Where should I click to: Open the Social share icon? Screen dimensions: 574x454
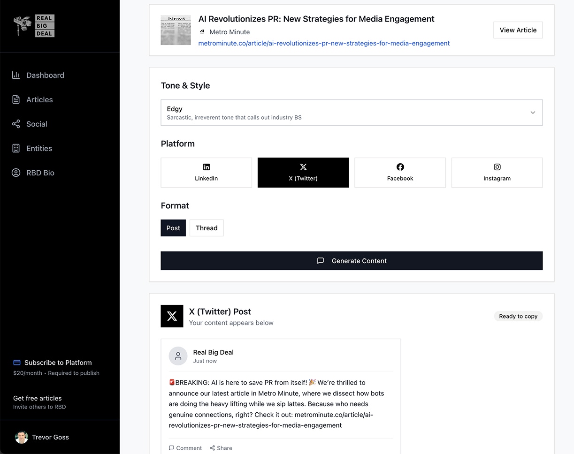[x=15, y=124]
